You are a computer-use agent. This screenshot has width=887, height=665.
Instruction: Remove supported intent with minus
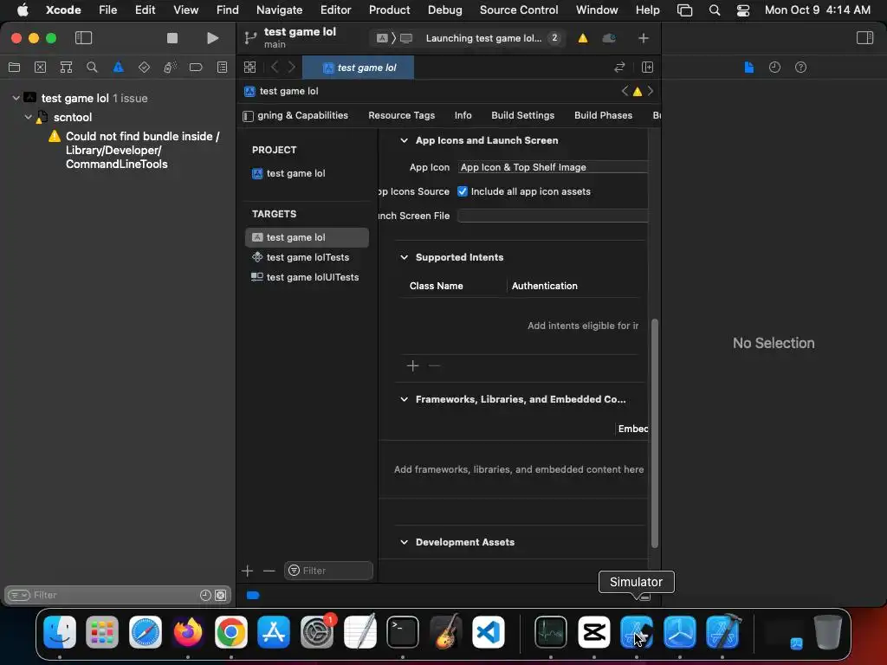[x=435, y=366]
